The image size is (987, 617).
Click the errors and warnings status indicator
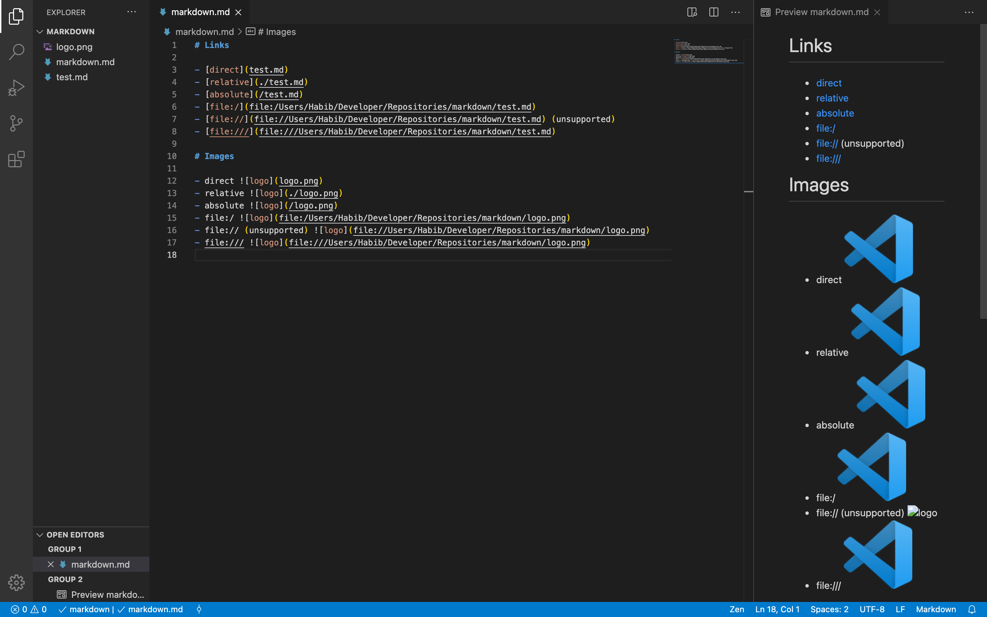28,609
